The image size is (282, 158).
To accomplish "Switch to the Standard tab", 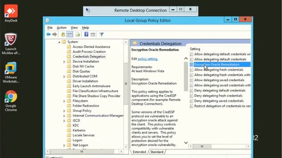I will pos(157,152).
